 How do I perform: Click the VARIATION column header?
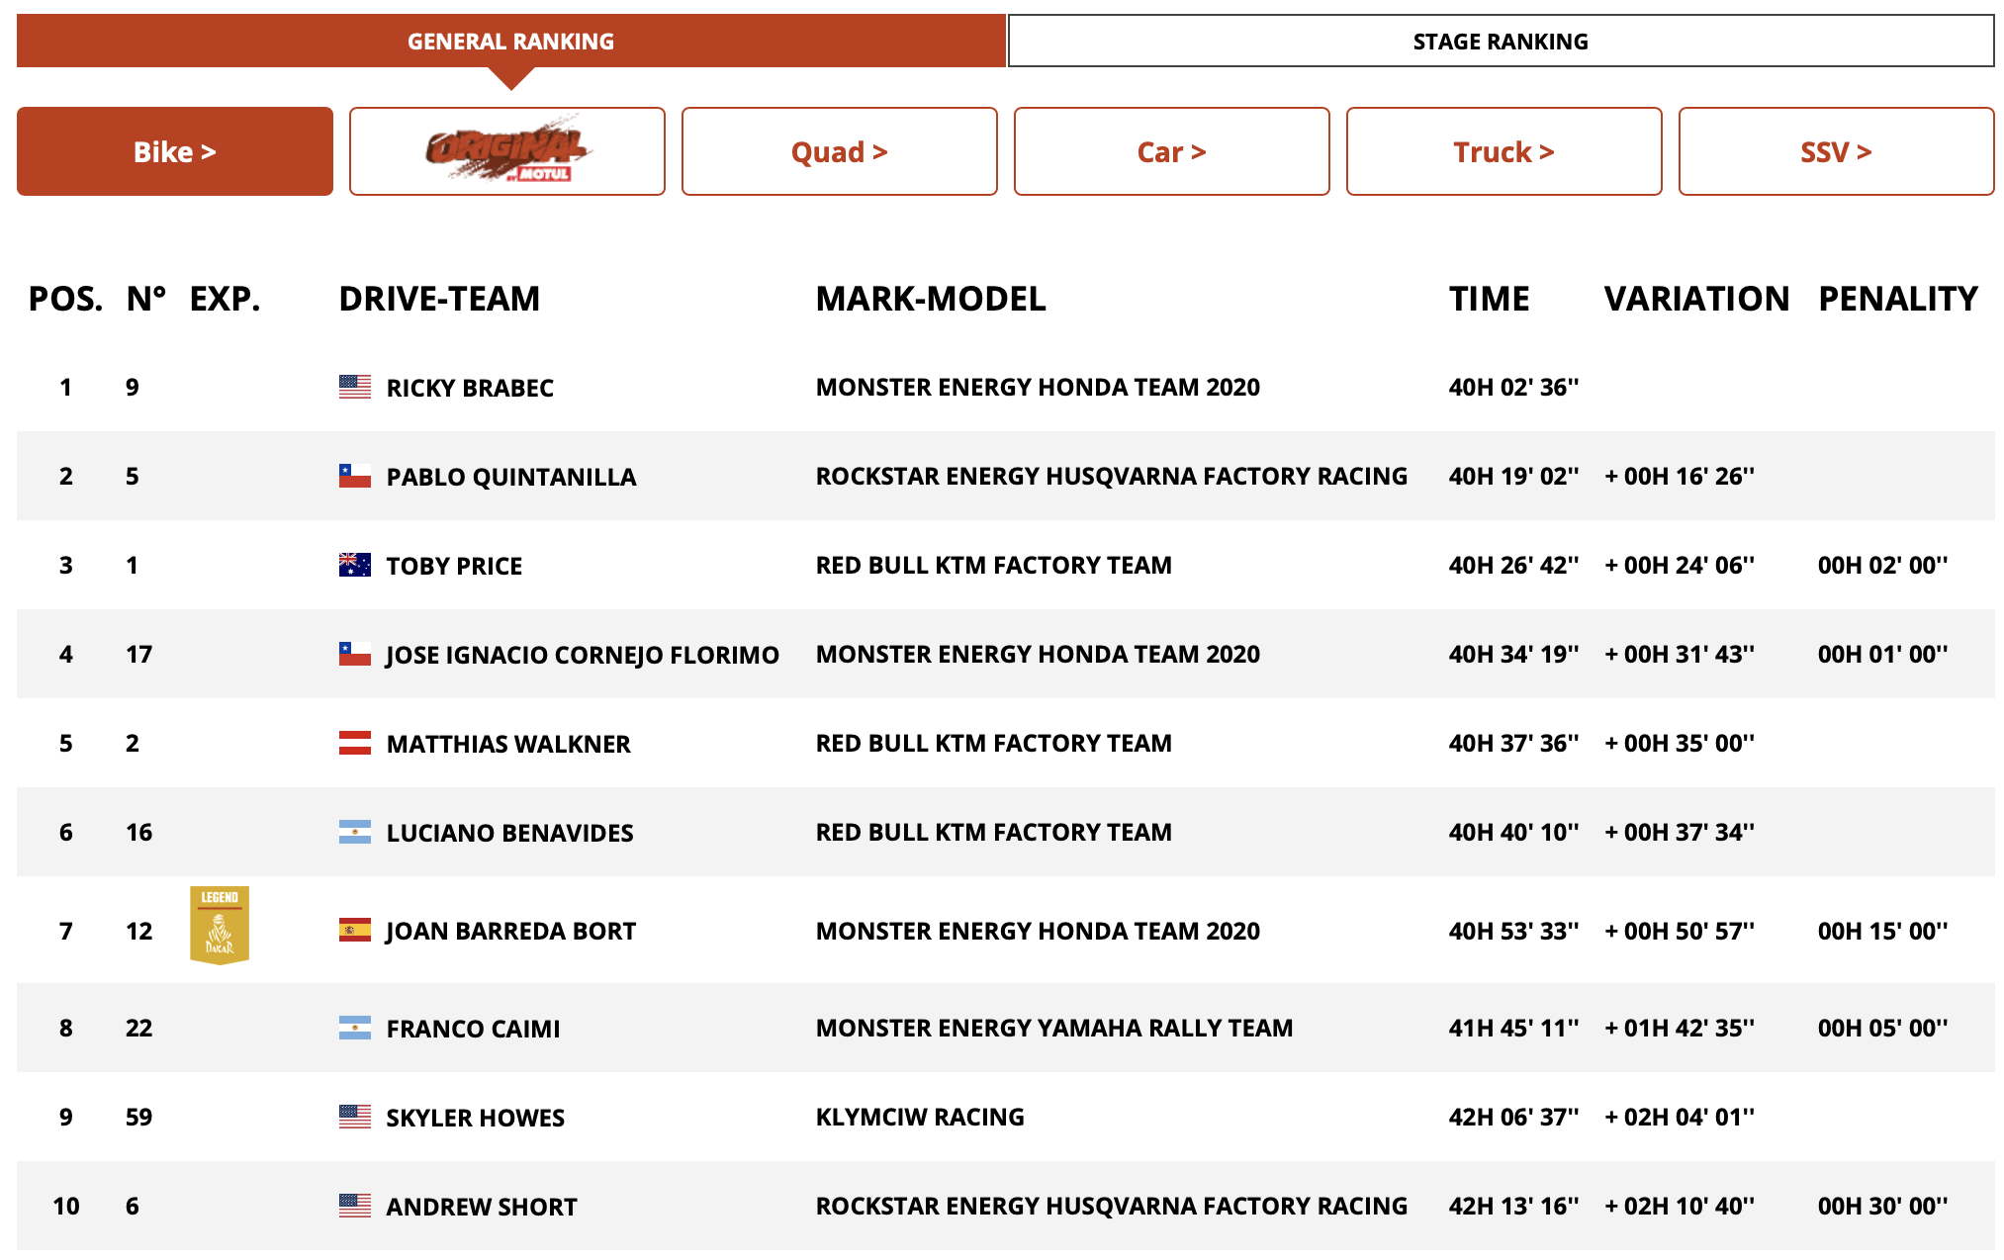point(1697,299)
